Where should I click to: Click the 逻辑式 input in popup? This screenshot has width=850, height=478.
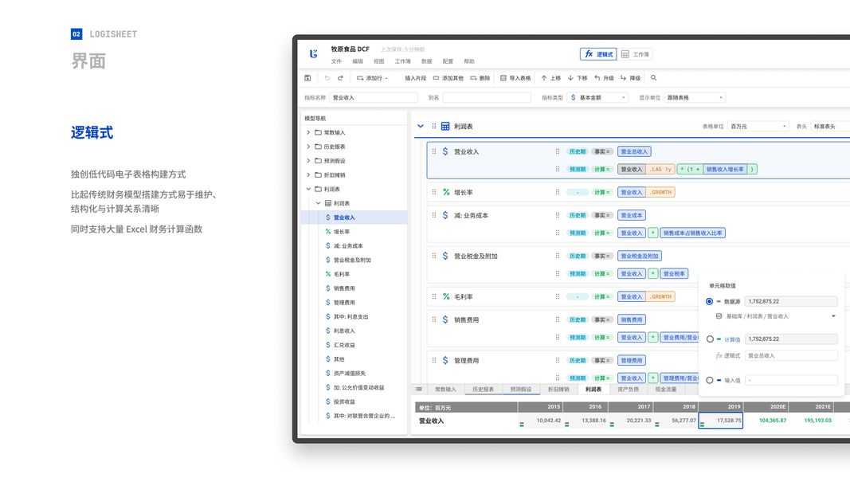[791, 356]
